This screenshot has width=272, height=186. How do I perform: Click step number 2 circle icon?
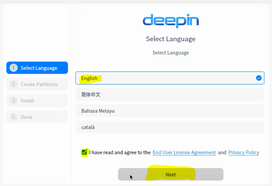13,84
